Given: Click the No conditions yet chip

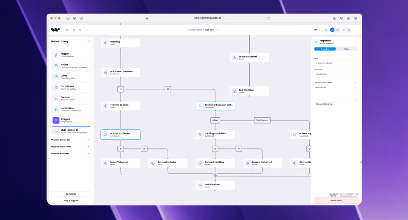Looking at the screenshot, I should [324, 104].
